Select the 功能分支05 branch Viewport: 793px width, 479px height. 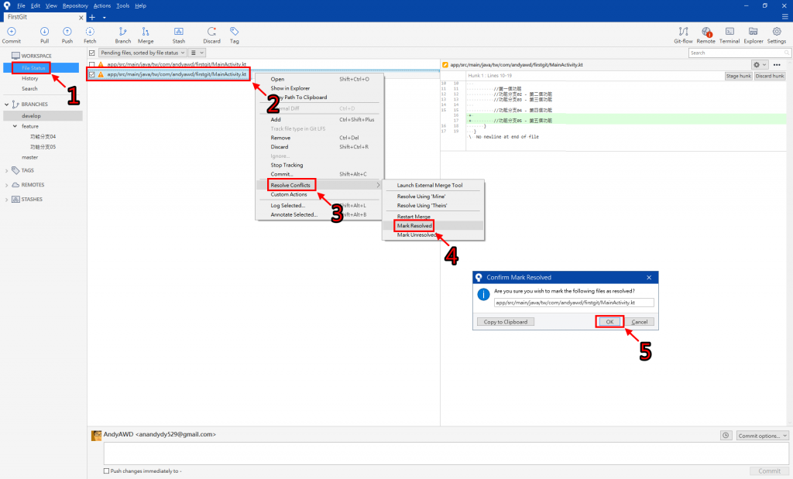tap(43, 147)
